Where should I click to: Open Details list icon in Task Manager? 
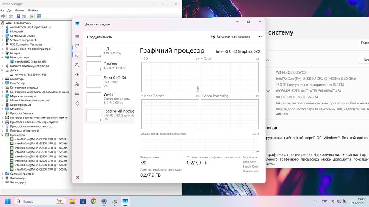[x=77, y=94]
